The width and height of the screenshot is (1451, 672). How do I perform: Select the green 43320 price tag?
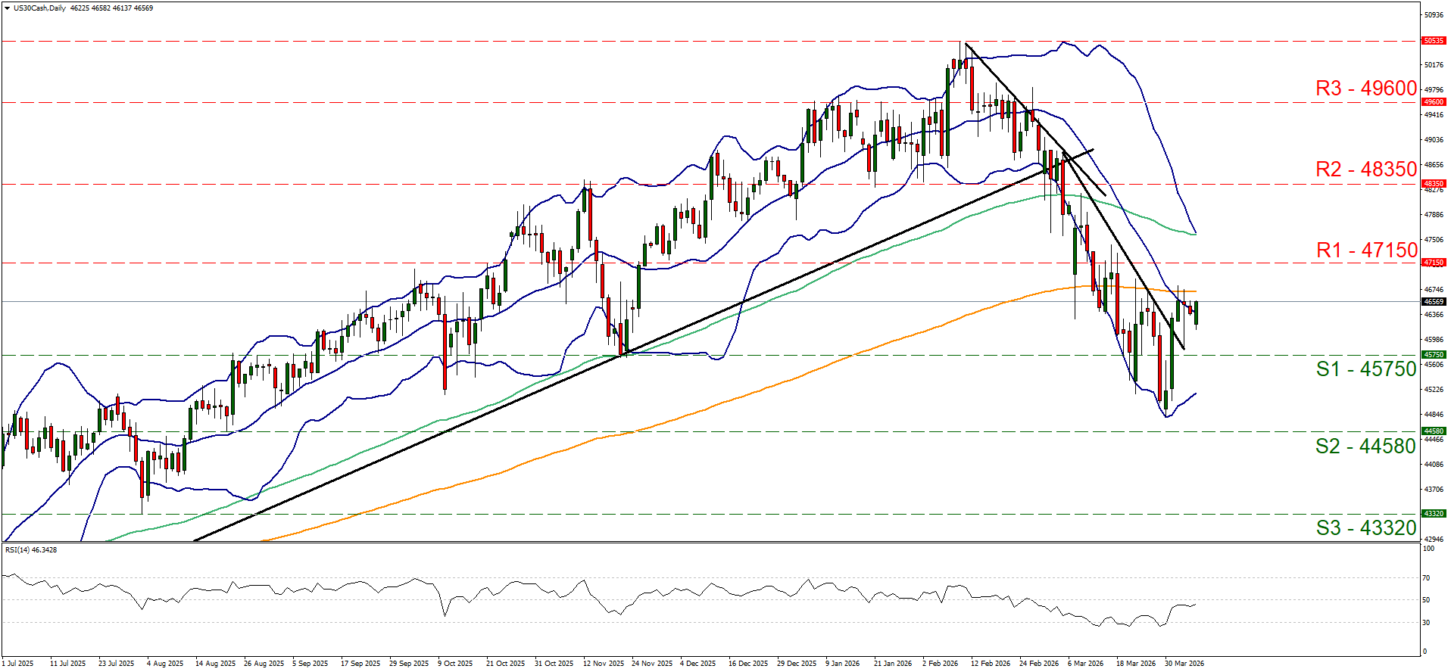tap(1434, 514)
